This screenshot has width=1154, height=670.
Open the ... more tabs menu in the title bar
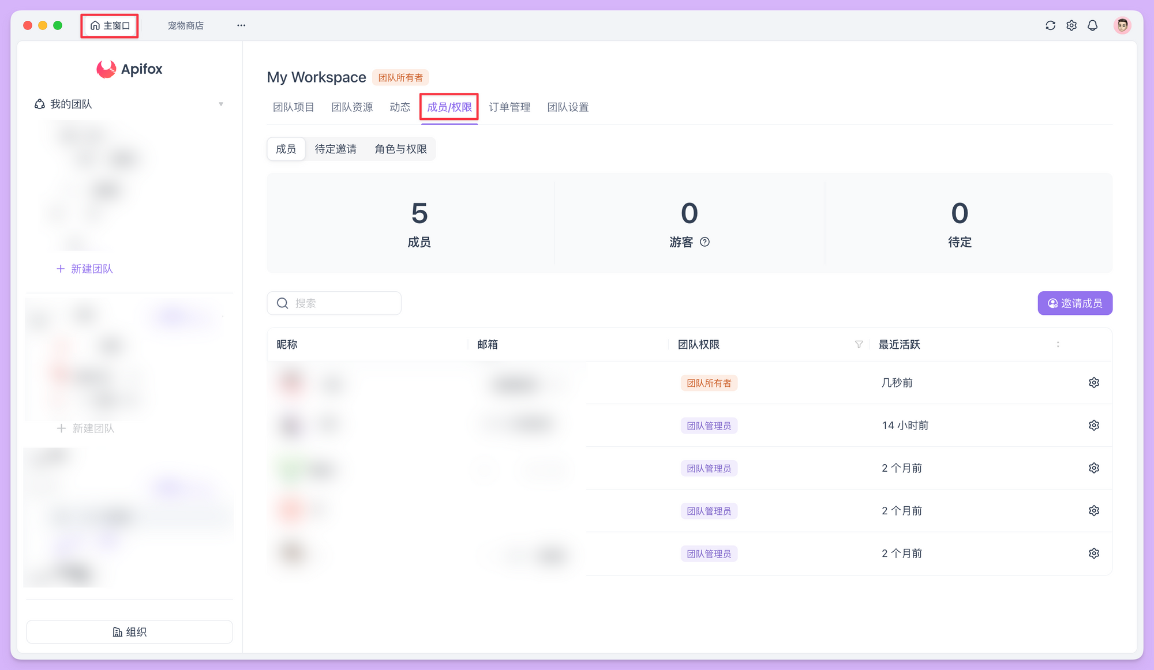tap(241, 25)
